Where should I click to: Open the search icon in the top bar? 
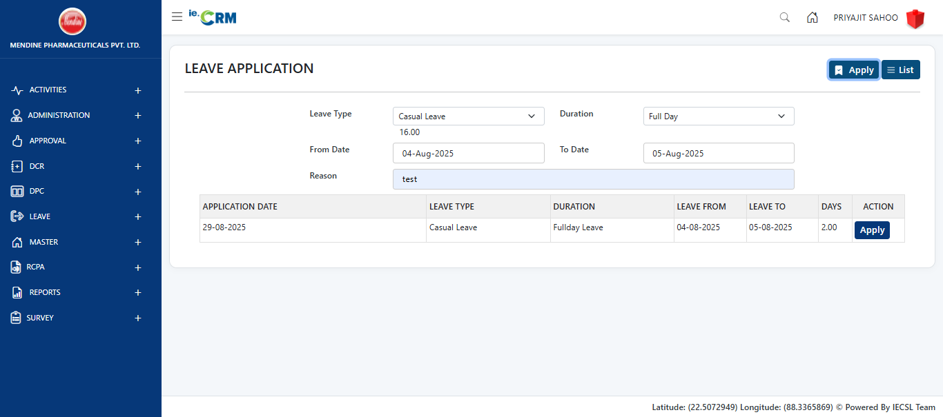pyautogui.click(x=784, y=17)
